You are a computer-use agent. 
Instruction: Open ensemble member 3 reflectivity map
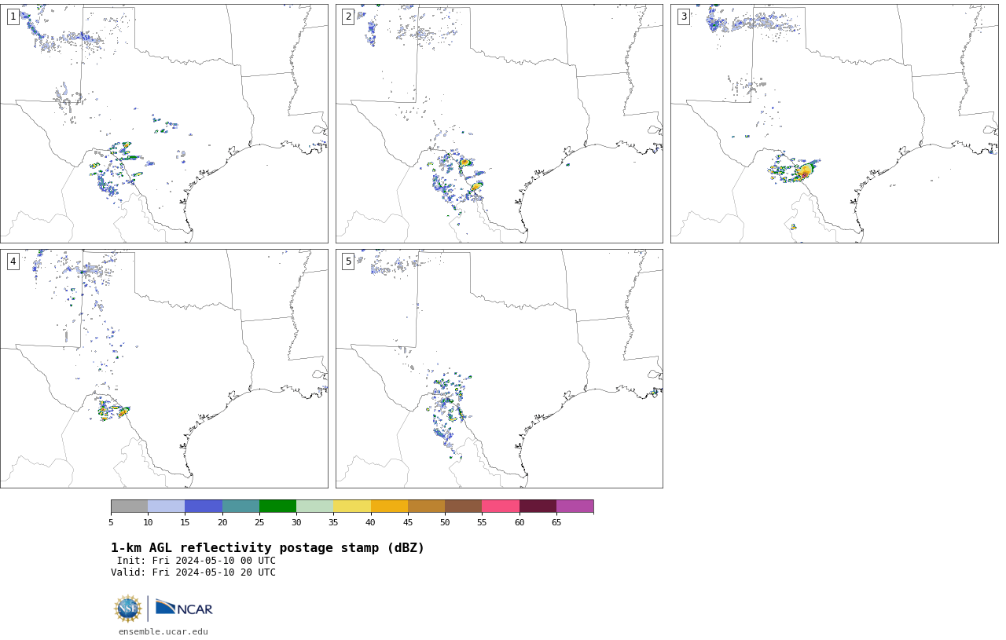[834, 123]
